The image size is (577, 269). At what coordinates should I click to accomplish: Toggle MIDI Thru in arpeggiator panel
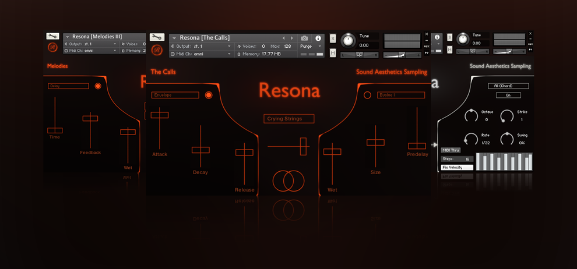tap(451, 150)
